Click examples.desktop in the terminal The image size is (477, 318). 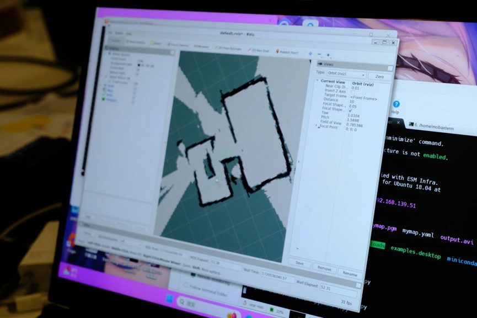[x=416, y=252]
